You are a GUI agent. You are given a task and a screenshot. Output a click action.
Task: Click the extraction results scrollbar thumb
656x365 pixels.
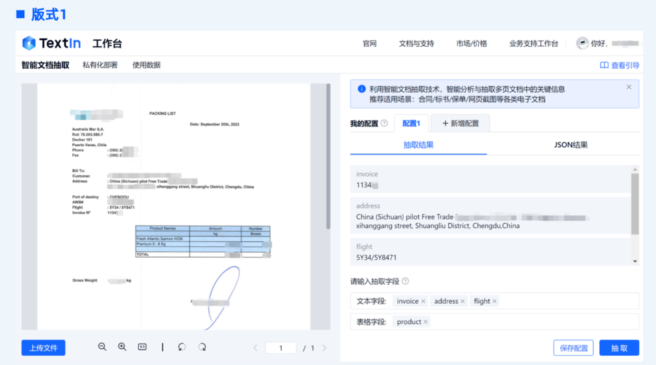pyautogui.click(x=635, y=204)
